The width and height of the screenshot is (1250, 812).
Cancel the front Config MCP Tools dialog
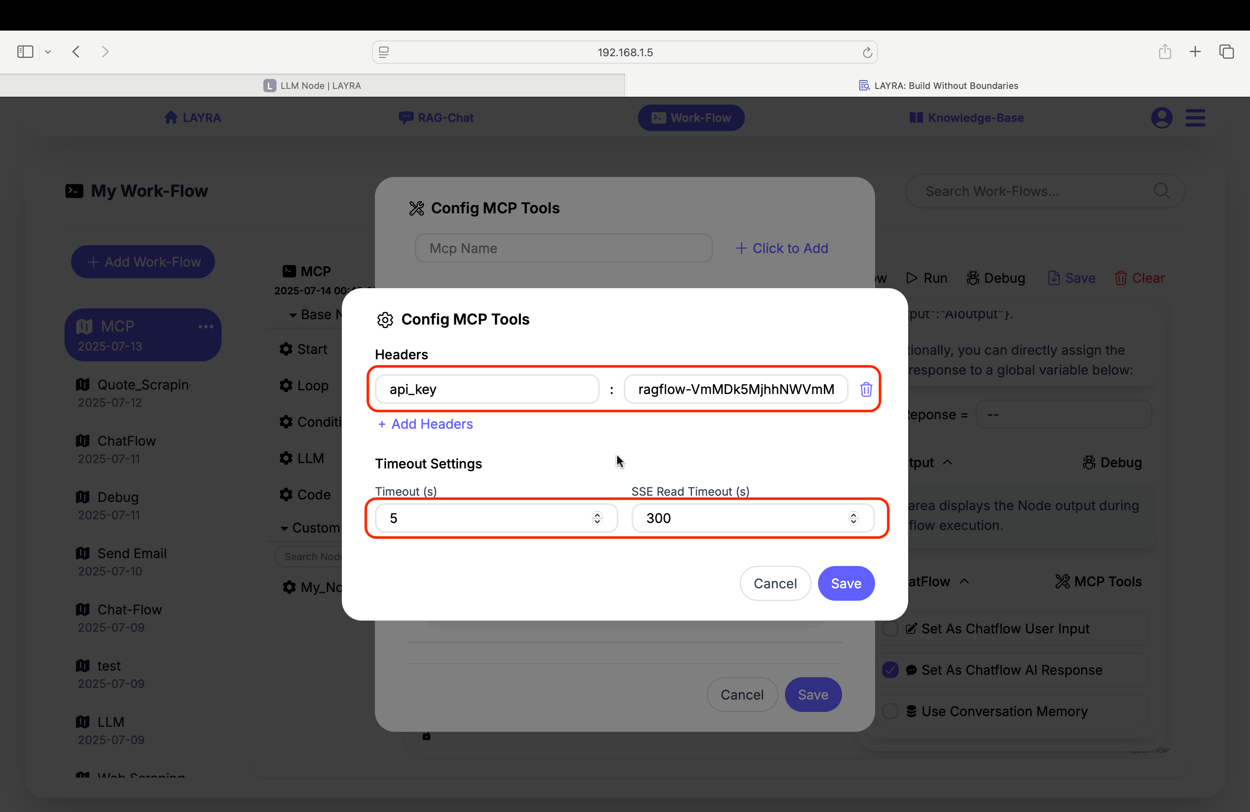point(775,583)
